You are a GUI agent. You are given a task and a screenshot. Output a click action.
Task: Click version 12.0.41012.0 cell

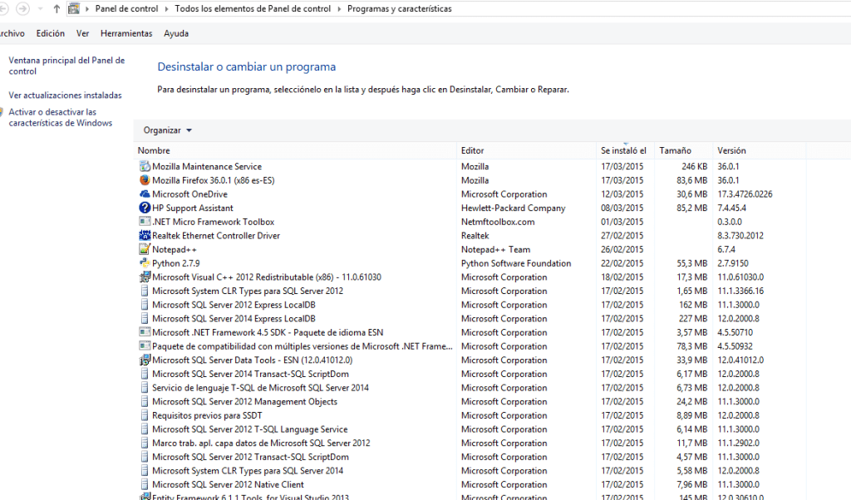pos(740,360)
